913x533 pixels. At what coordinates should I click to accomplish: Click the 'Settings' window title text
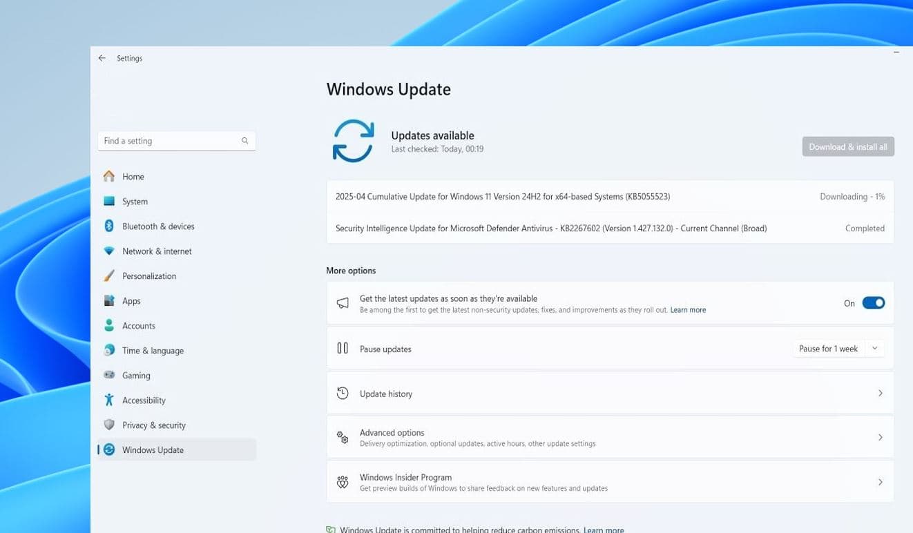point(130,59)
